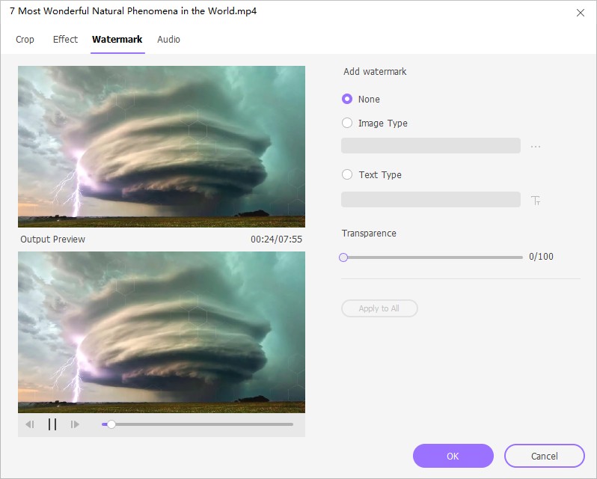The image size is (597, 479).
Task: Click the image watermark path field
Action: pyautogui.click(x=431, y=146)
